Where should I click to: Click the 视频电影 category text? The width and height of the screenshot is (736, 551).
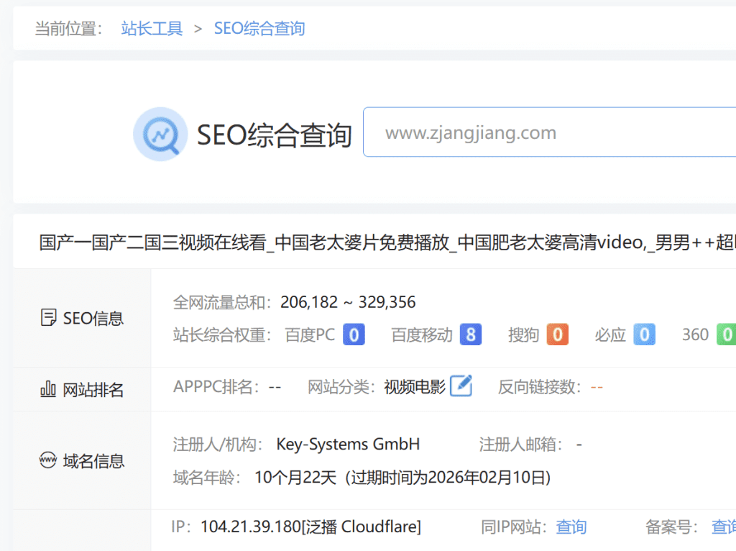pos(415,387)
